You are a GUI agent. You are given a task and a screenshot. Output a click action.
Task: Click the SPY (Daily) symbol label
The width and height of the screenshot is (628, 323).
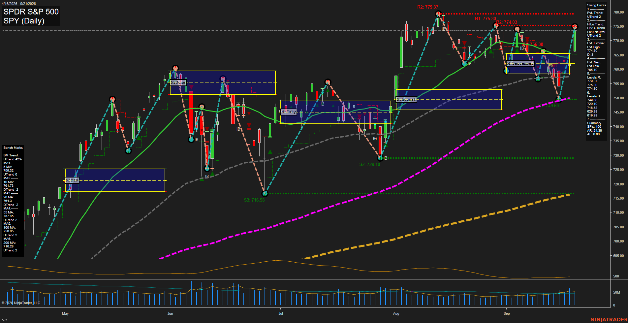coord(24,21)
